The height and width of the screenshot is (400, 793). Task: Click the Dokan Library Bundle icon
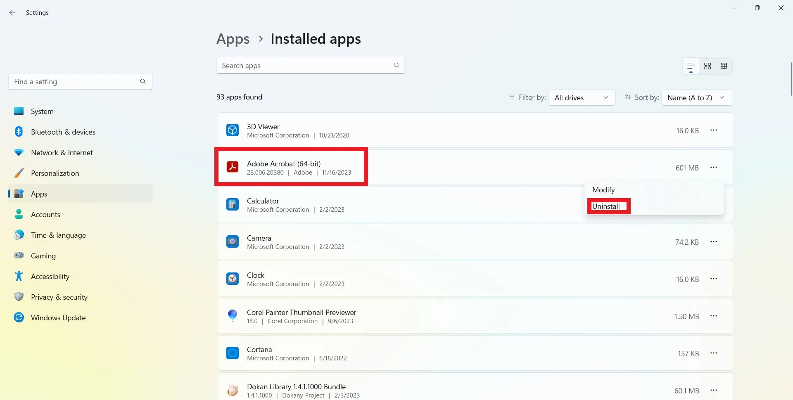(233, 390)
